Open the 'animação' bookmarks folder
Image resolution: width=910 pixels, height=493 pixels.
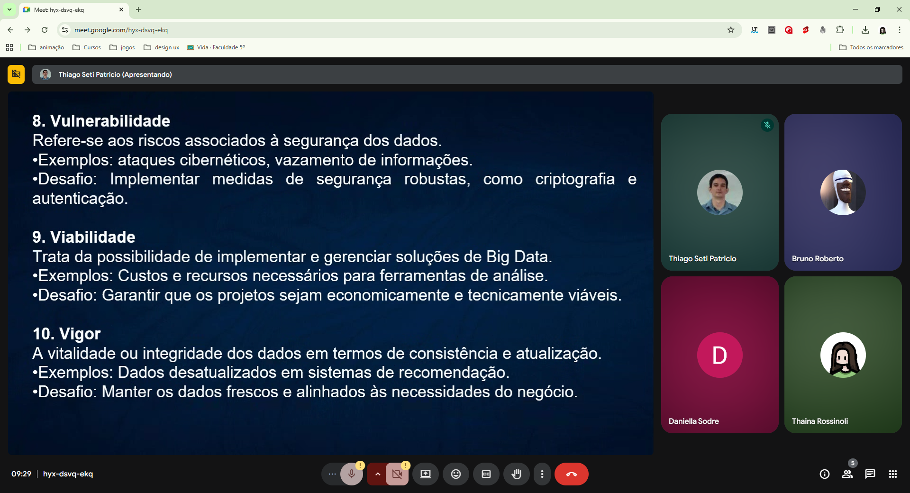pos(46,47)
